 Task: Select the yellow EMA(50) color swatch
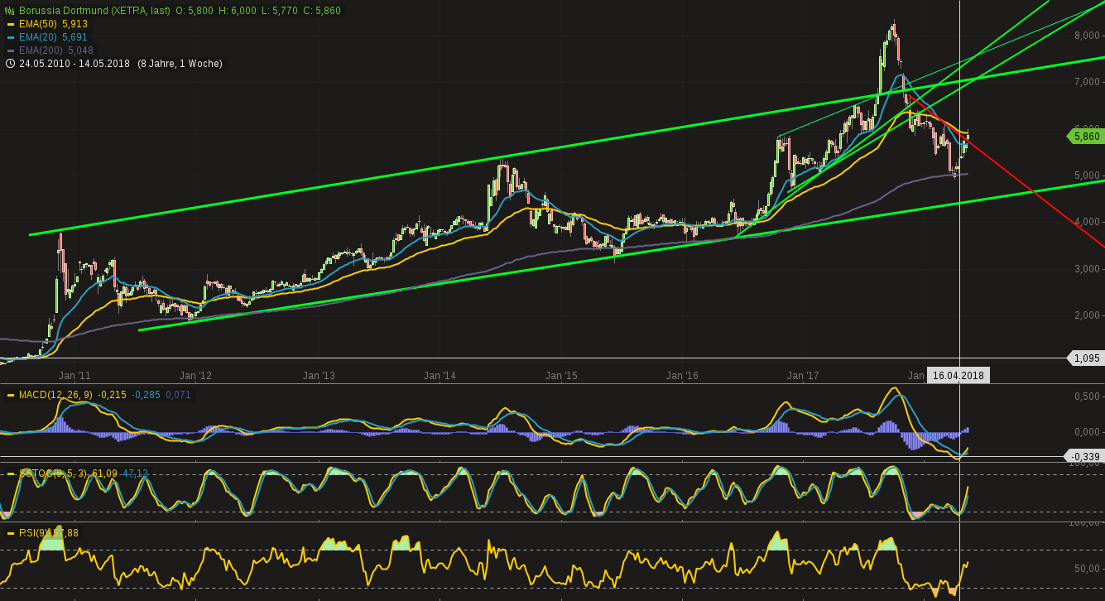pos(10,24)
